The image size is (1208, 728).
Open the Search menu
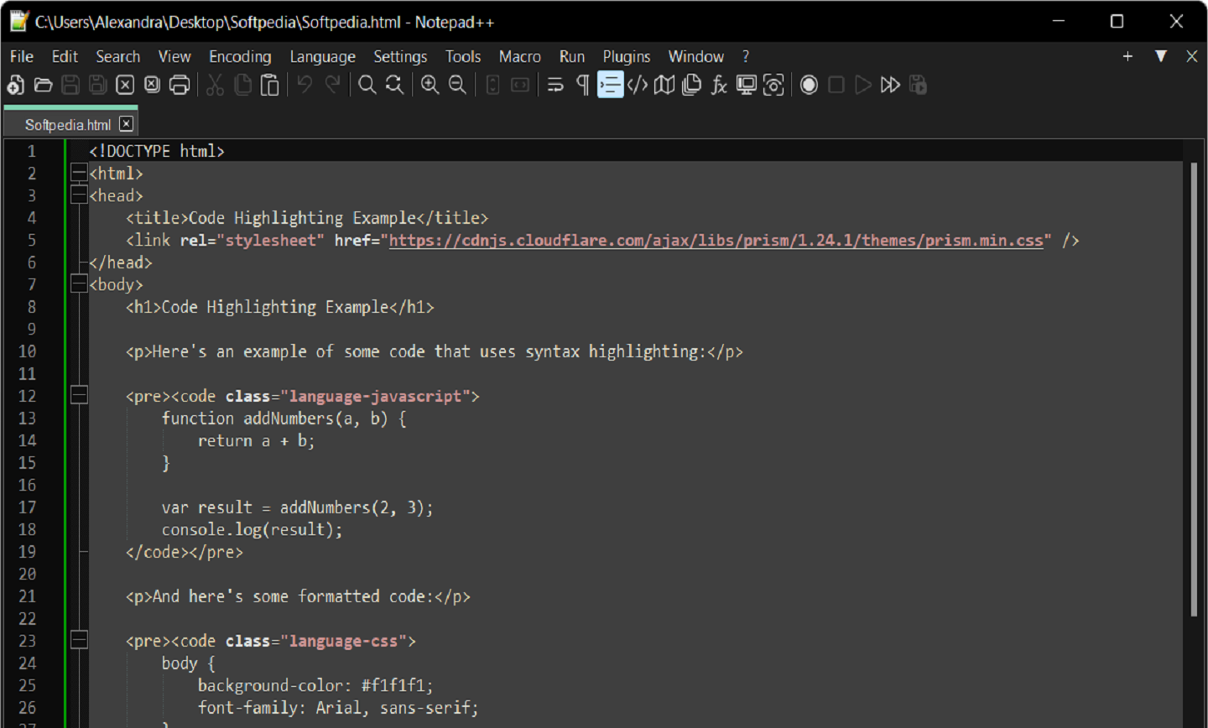[117, 56]
